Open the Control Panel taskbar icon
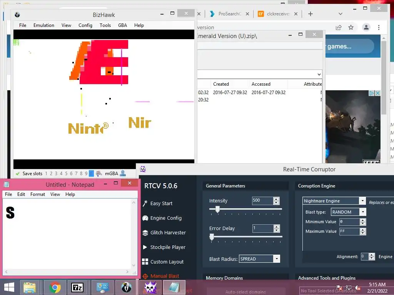Image resolution: width=394 pixels, height=295 pixels. pyautogui.click(x=102, y=287)
